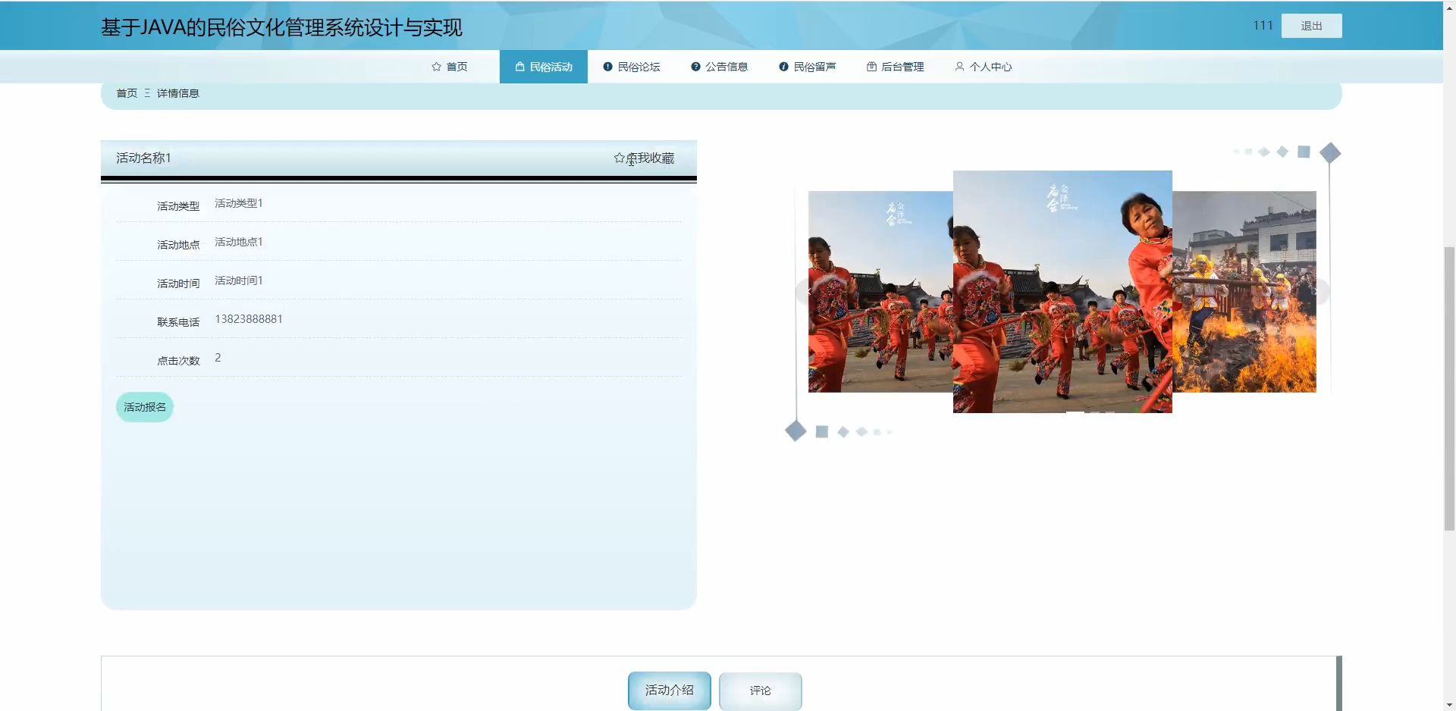Open the 首页 home navigation item
This screenshot has width=1456, height=711.
coord(449,67)
